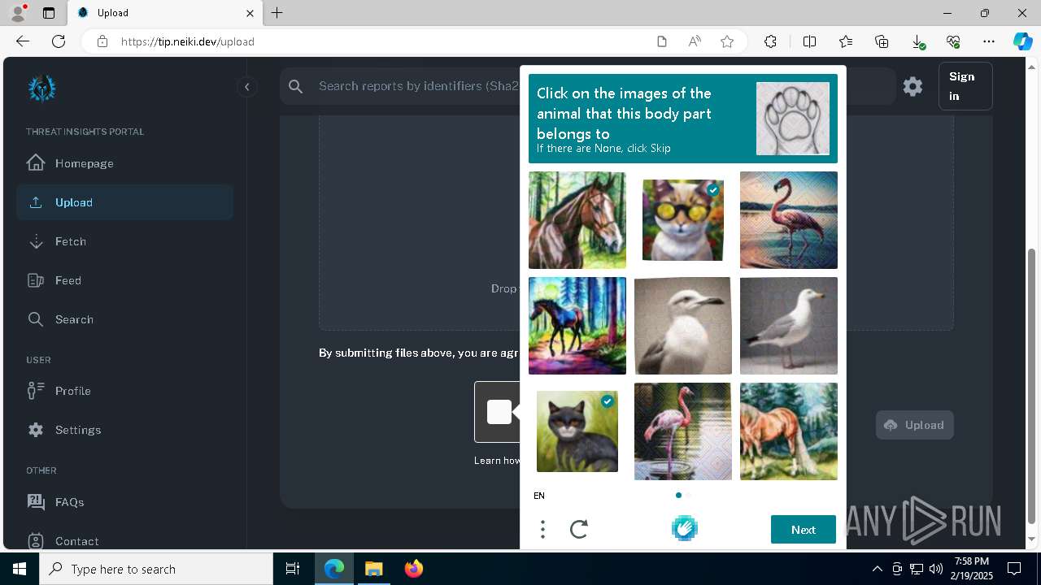Open the tab actions menu icon
Viewport: 1041px width, 585px height.
click(x=49, y=13)
